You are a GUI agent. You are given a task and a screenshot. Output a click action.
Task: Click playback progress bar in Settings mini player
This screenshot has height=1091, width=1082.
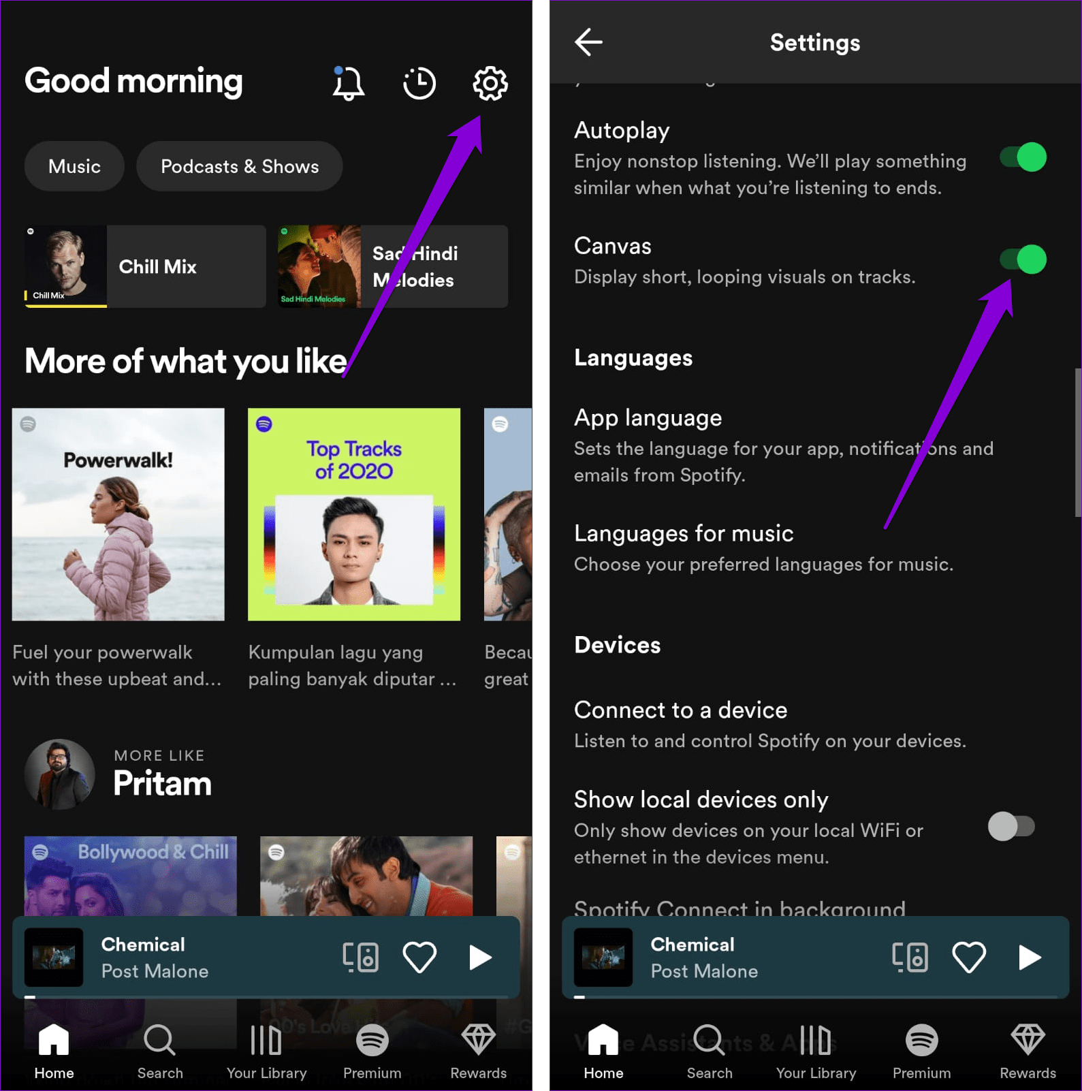coord(816,997)
